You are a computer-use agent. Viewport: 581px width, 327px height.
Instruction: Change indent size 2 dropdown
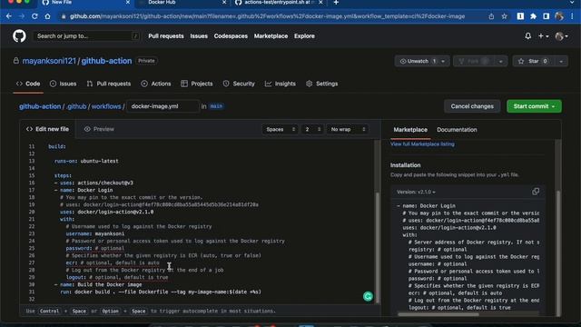312,129
